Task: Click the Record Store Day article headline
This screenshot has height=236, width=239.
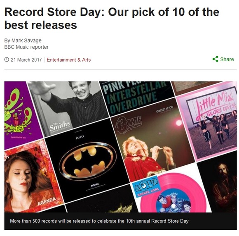Action: point(112,18)
